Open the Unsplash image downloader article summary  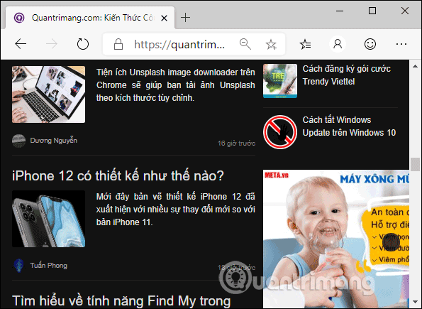pos(175,85)
